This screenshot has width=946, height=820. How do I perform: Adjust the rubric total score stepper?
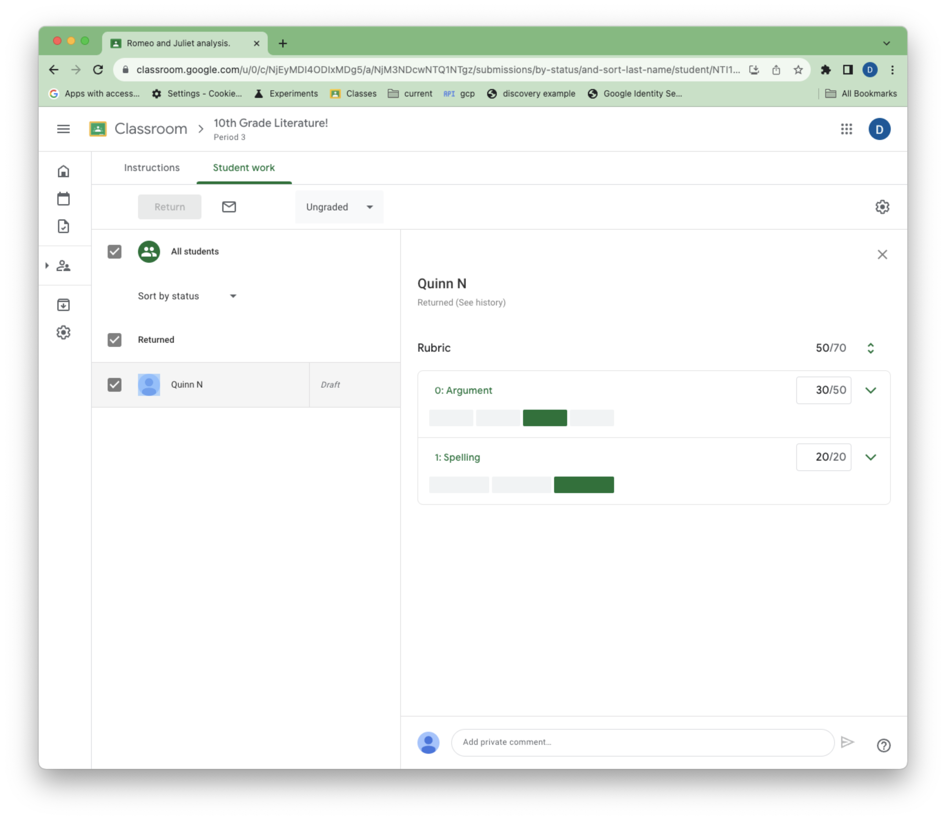tap(871, 347)
